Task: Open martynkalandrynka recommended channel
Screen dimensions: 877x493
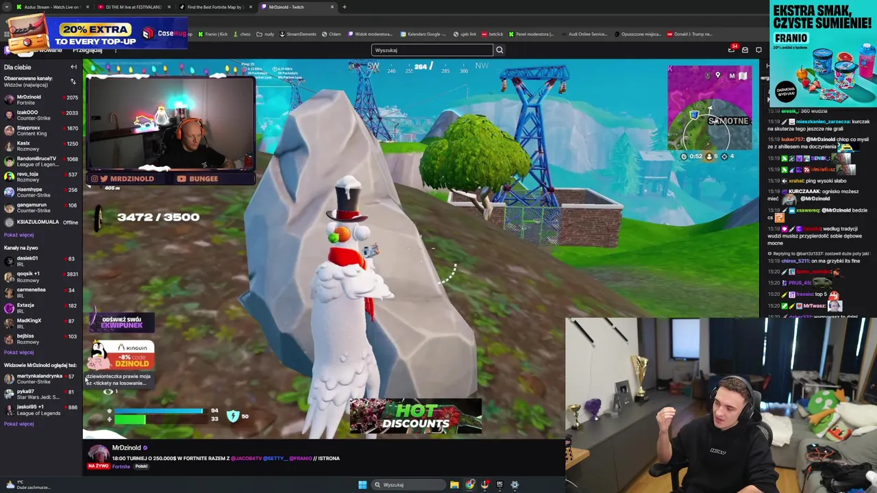Action: point(41,379)
